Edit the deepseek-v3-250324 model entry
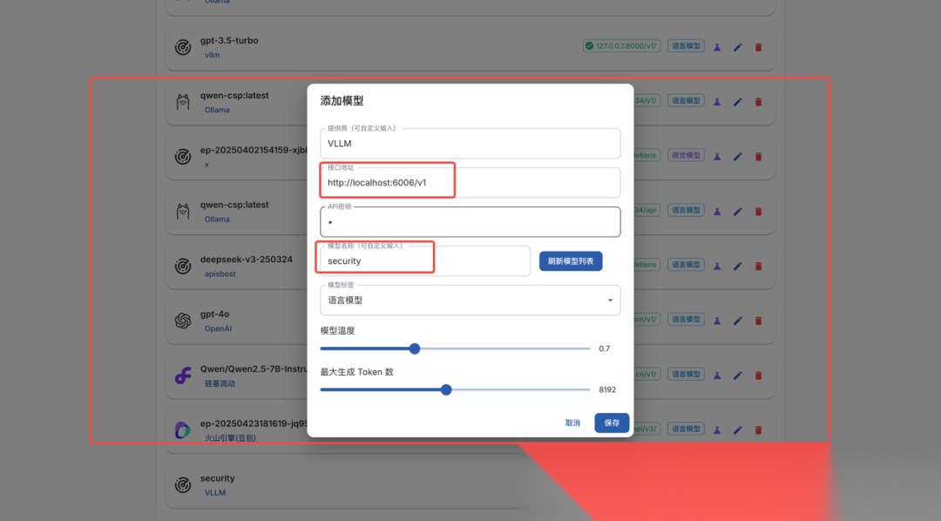The height and width of the screenshot is (521, 941). (x=738, y=266)
